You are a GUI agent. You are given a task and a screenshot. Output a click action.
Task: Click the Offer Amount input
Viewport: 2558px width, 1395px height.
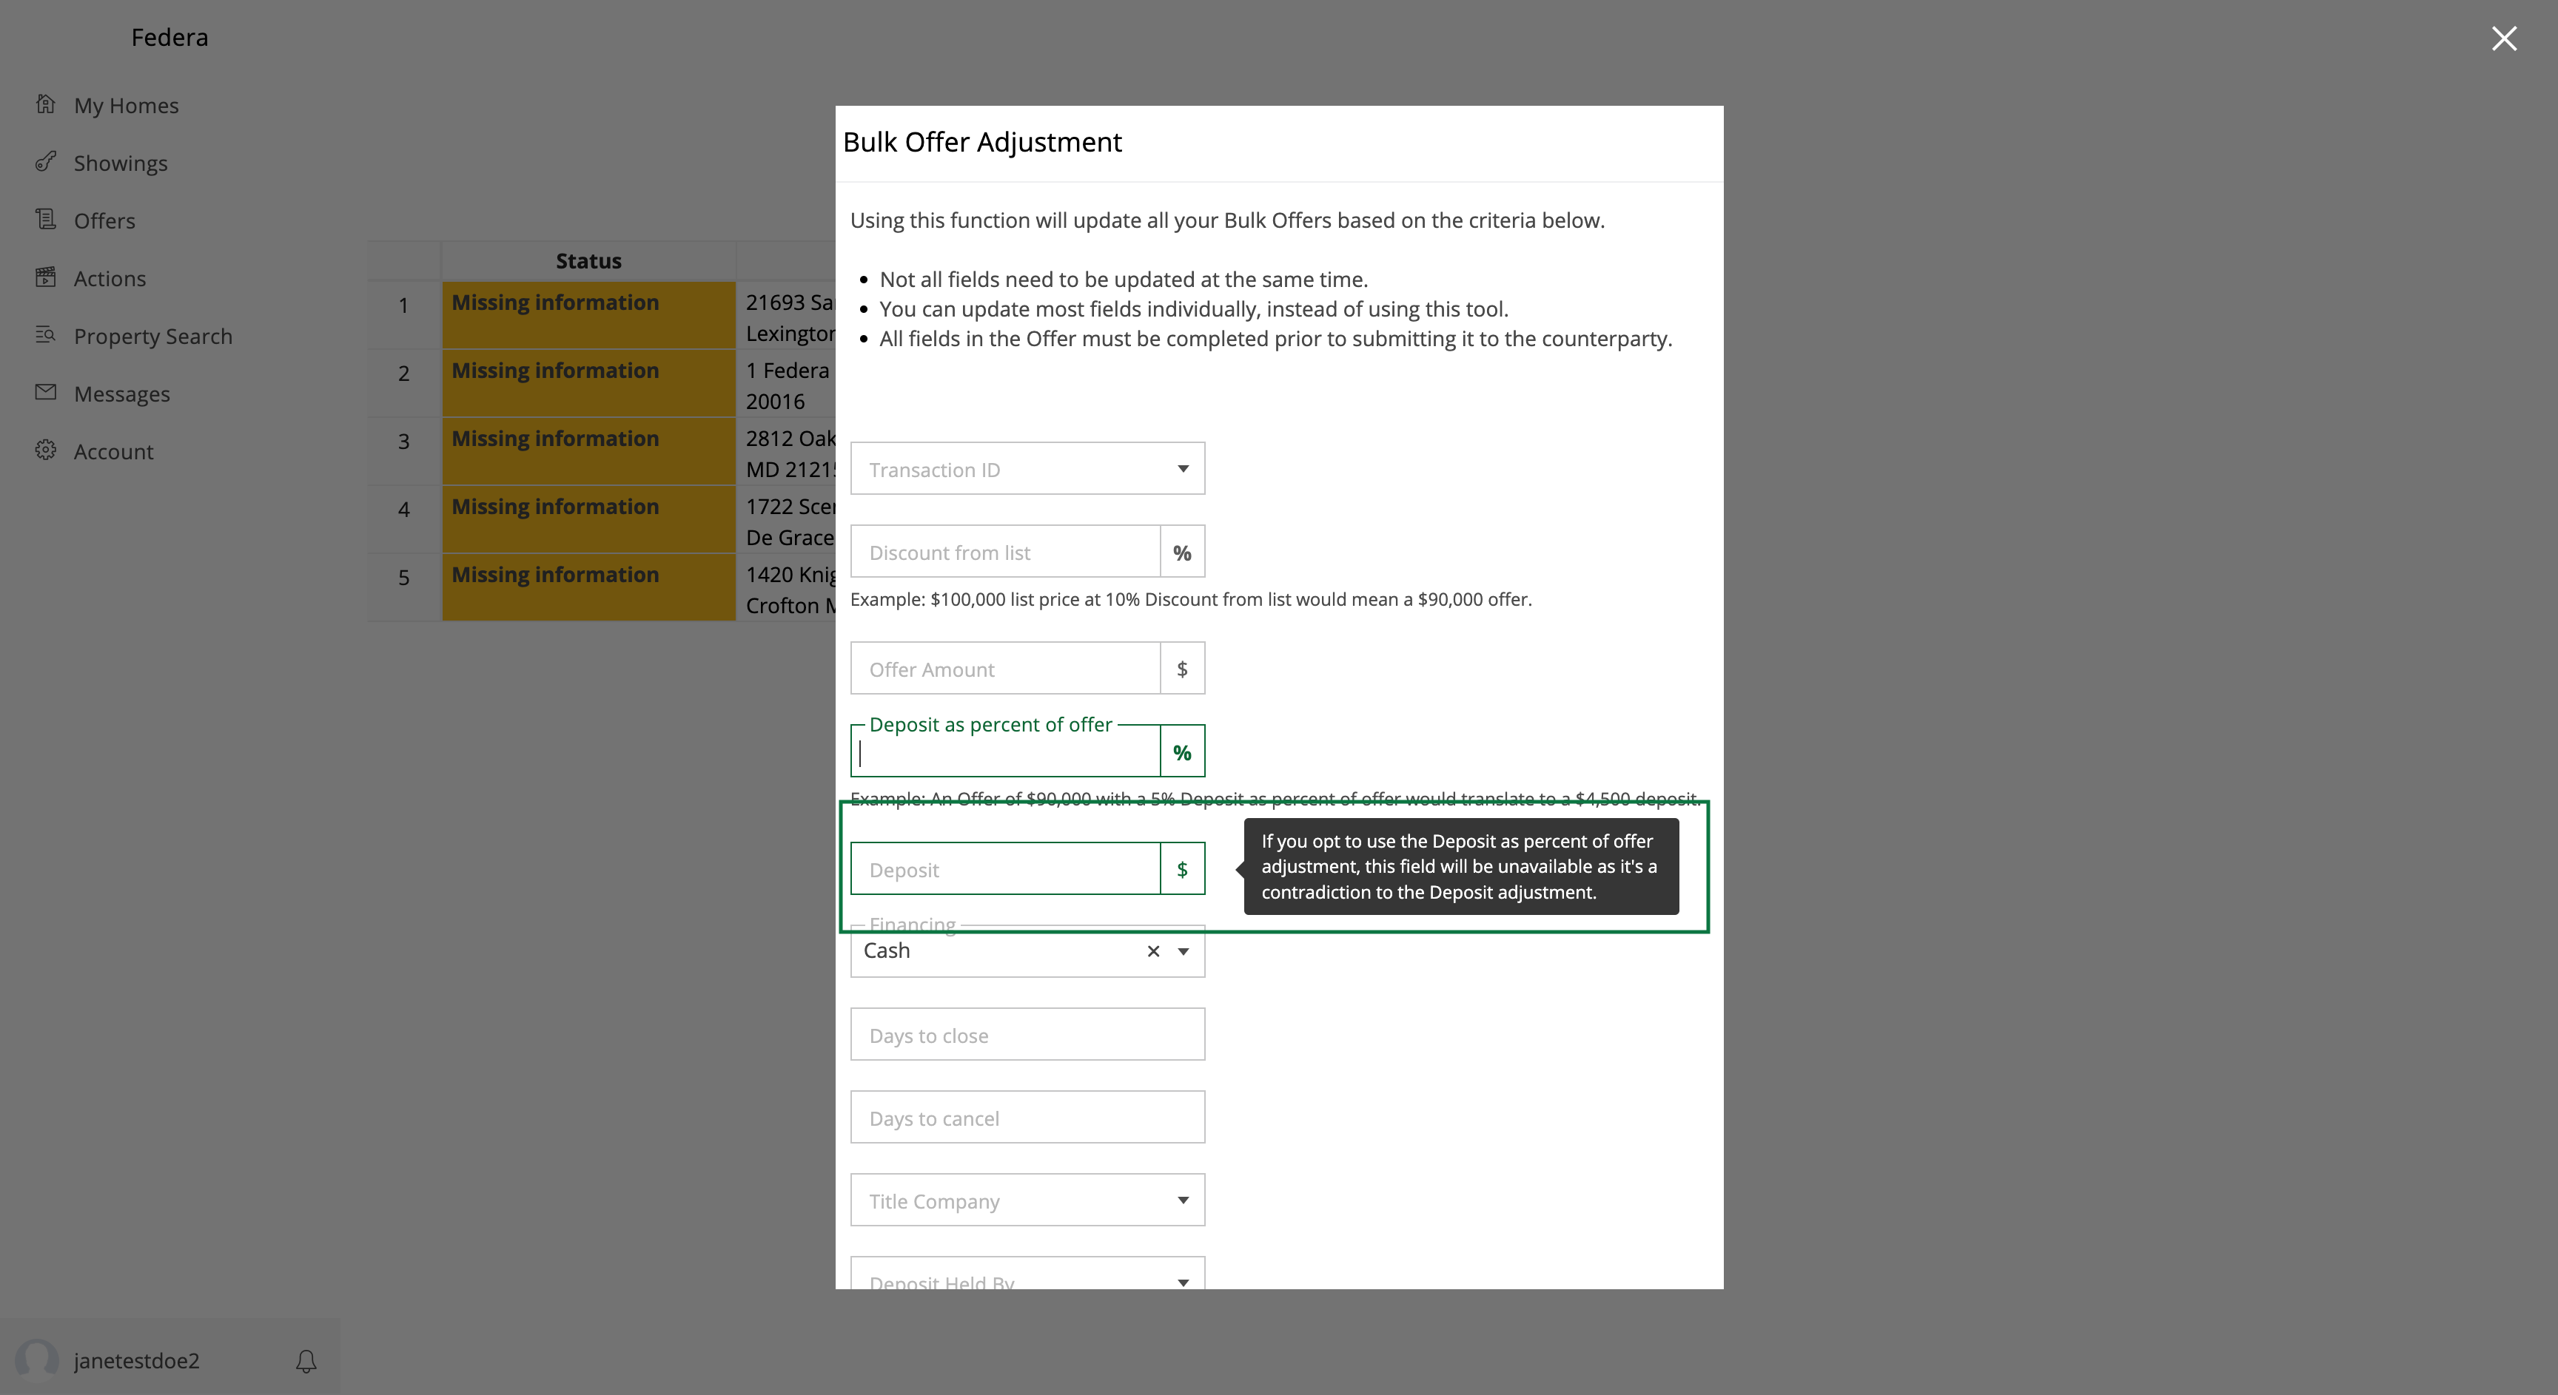(x=1005, y=669)
